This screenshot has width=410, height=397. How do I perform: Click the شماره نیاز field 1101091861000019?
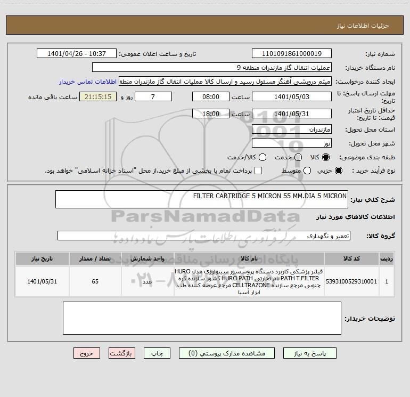point(292,53)
